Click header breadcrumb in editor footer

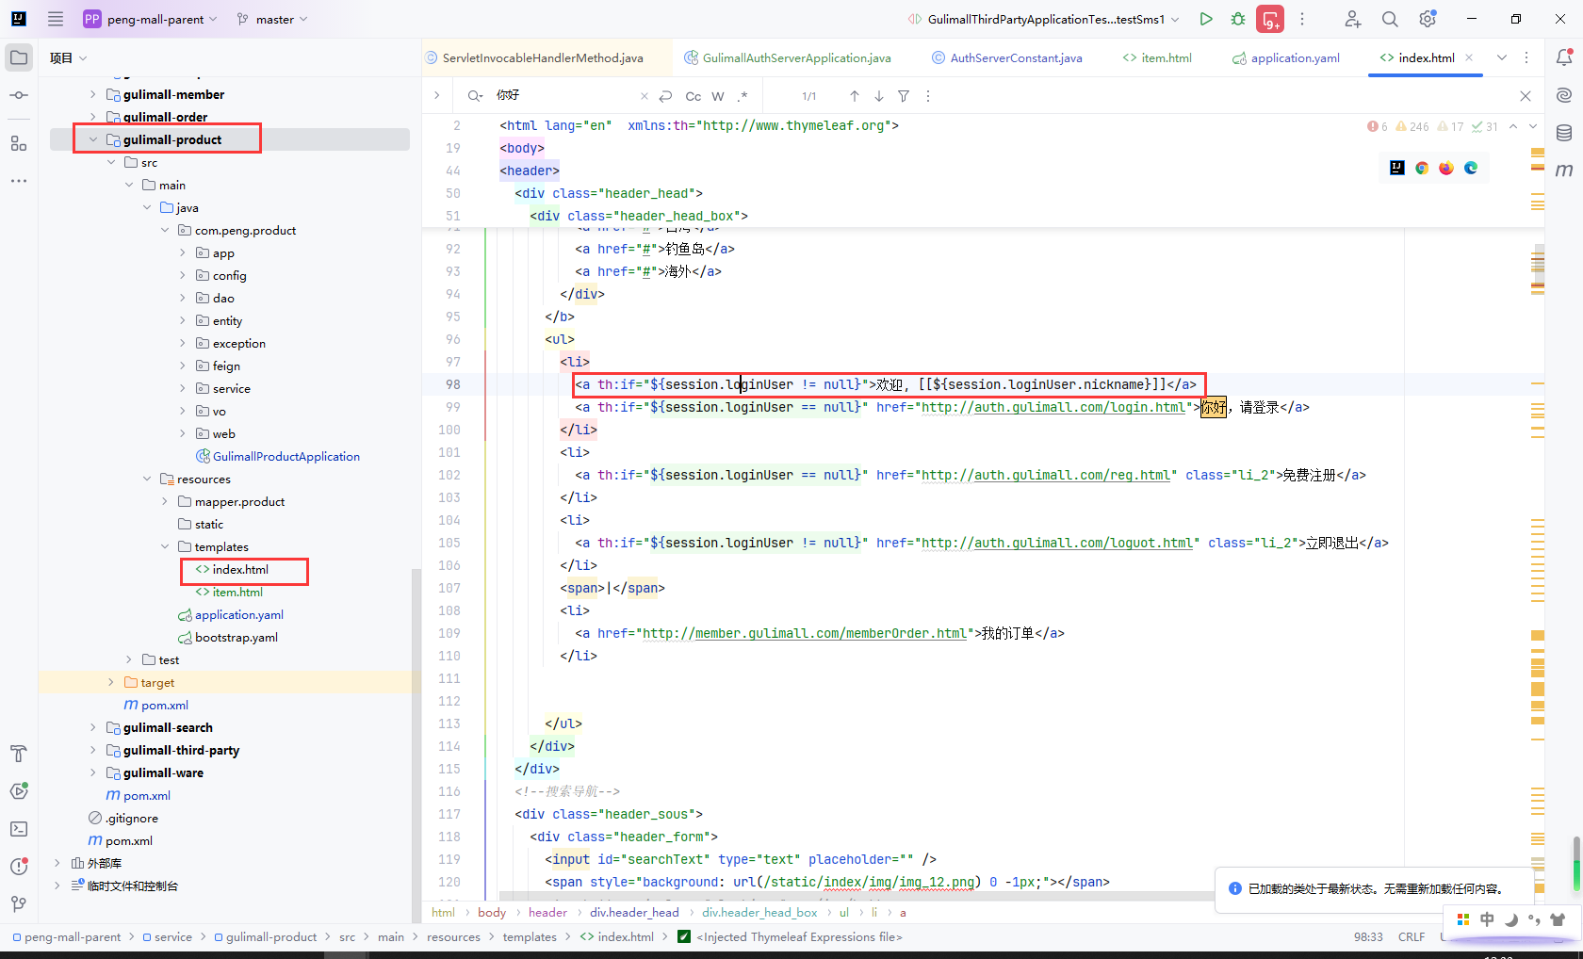click(547, 912)
